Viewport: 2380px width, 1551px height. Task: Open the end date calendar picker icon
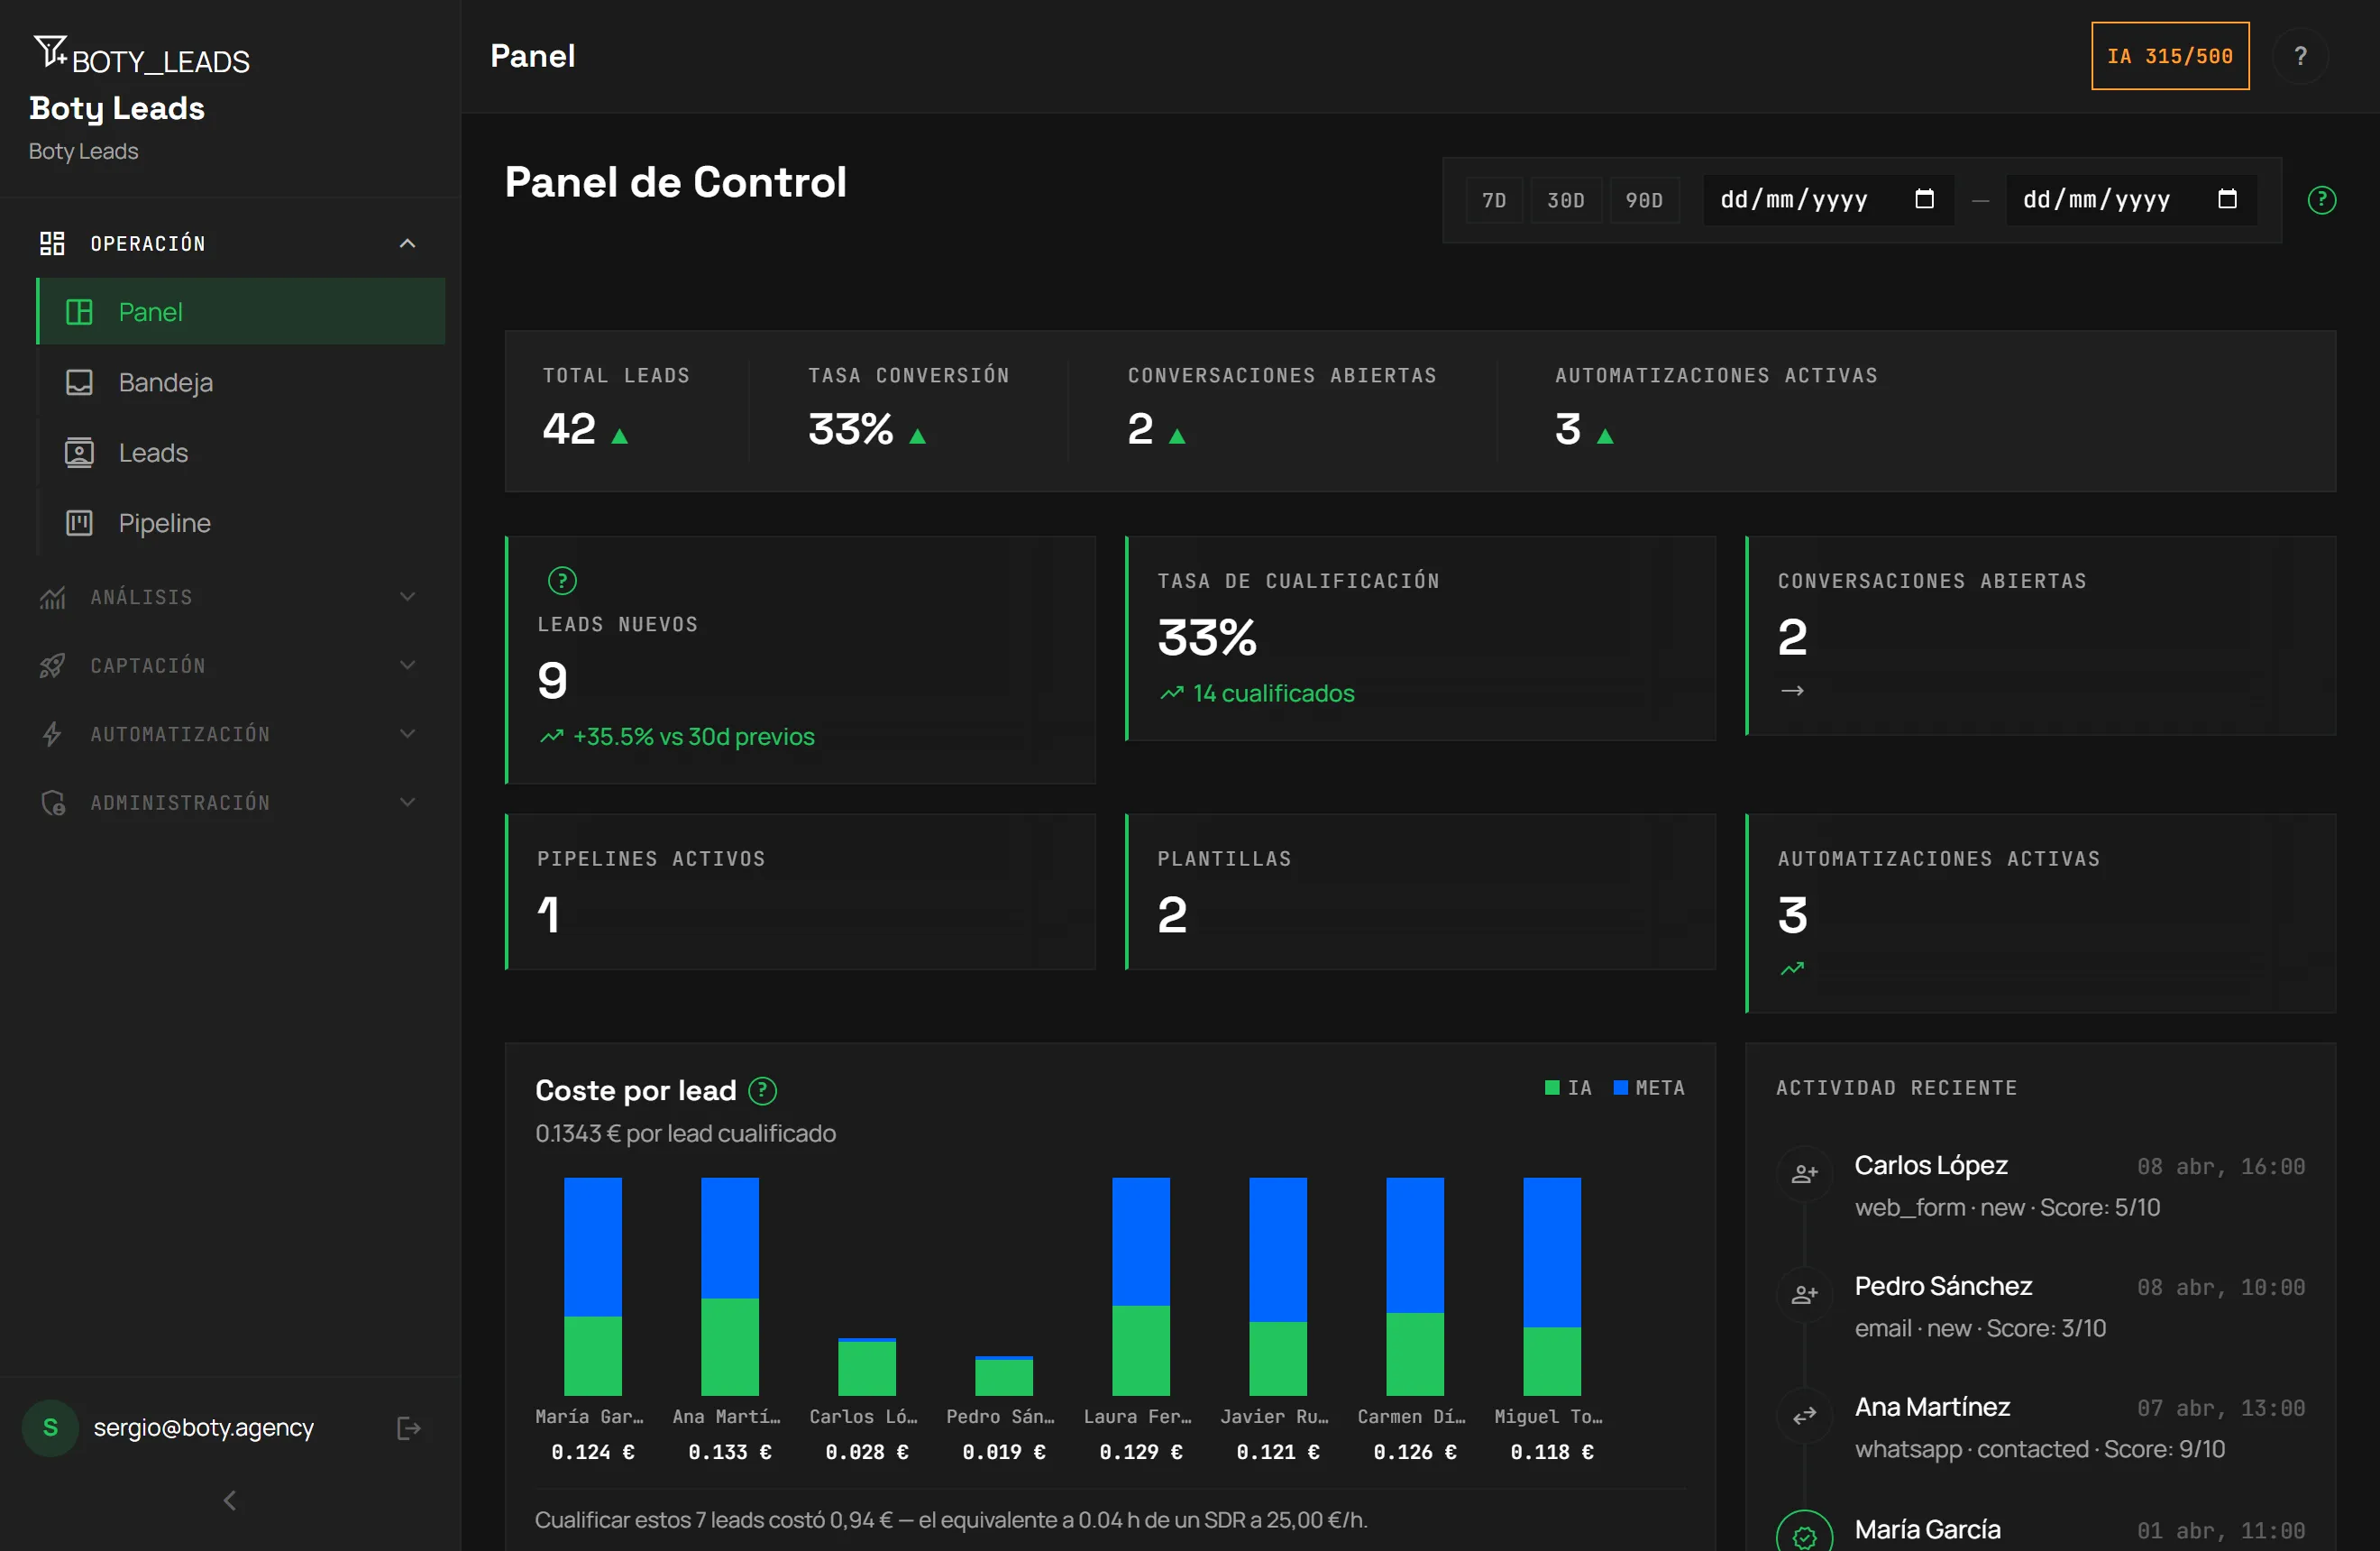[x=2227, y=199]
